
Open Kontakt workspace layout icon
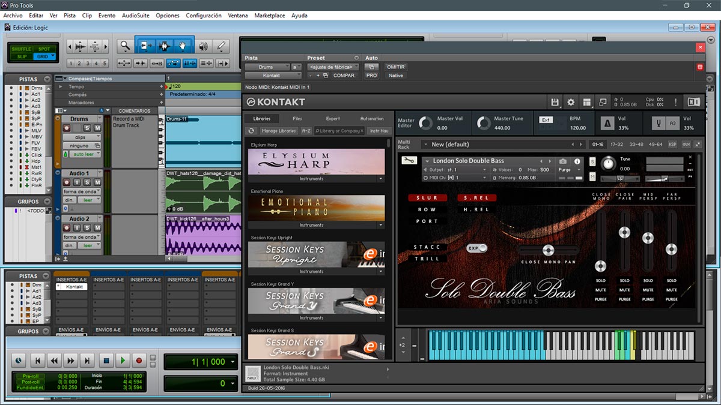coord(587,103)
